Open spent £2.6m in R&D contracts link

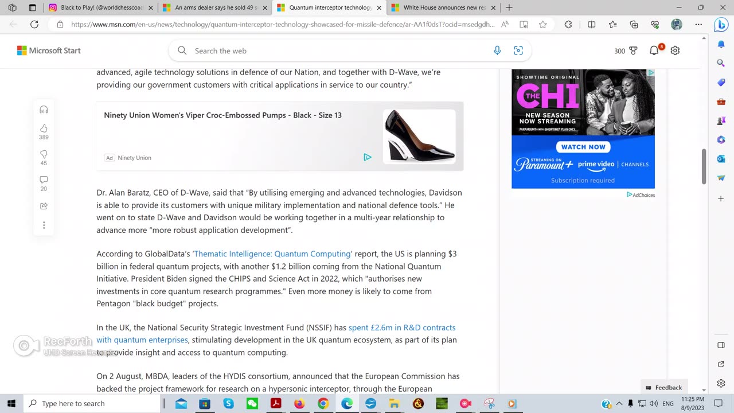[276, 334]
